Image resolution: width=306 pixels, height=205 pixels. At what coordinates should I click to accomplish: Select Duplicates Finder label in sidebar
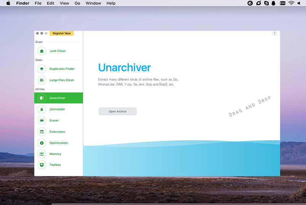[62, 69]
